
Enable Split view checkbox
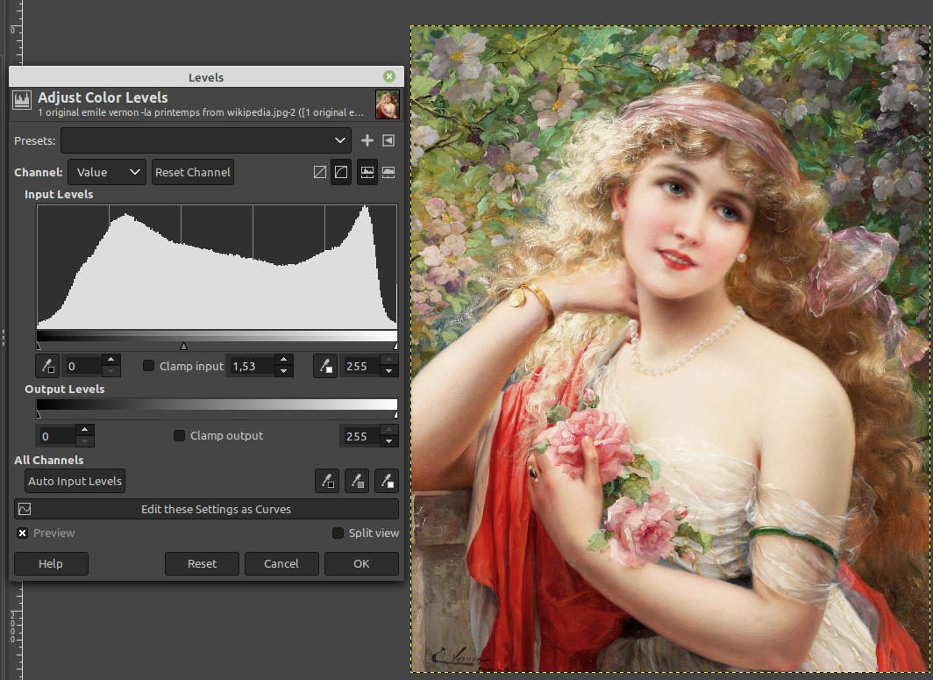click(338, 533)
